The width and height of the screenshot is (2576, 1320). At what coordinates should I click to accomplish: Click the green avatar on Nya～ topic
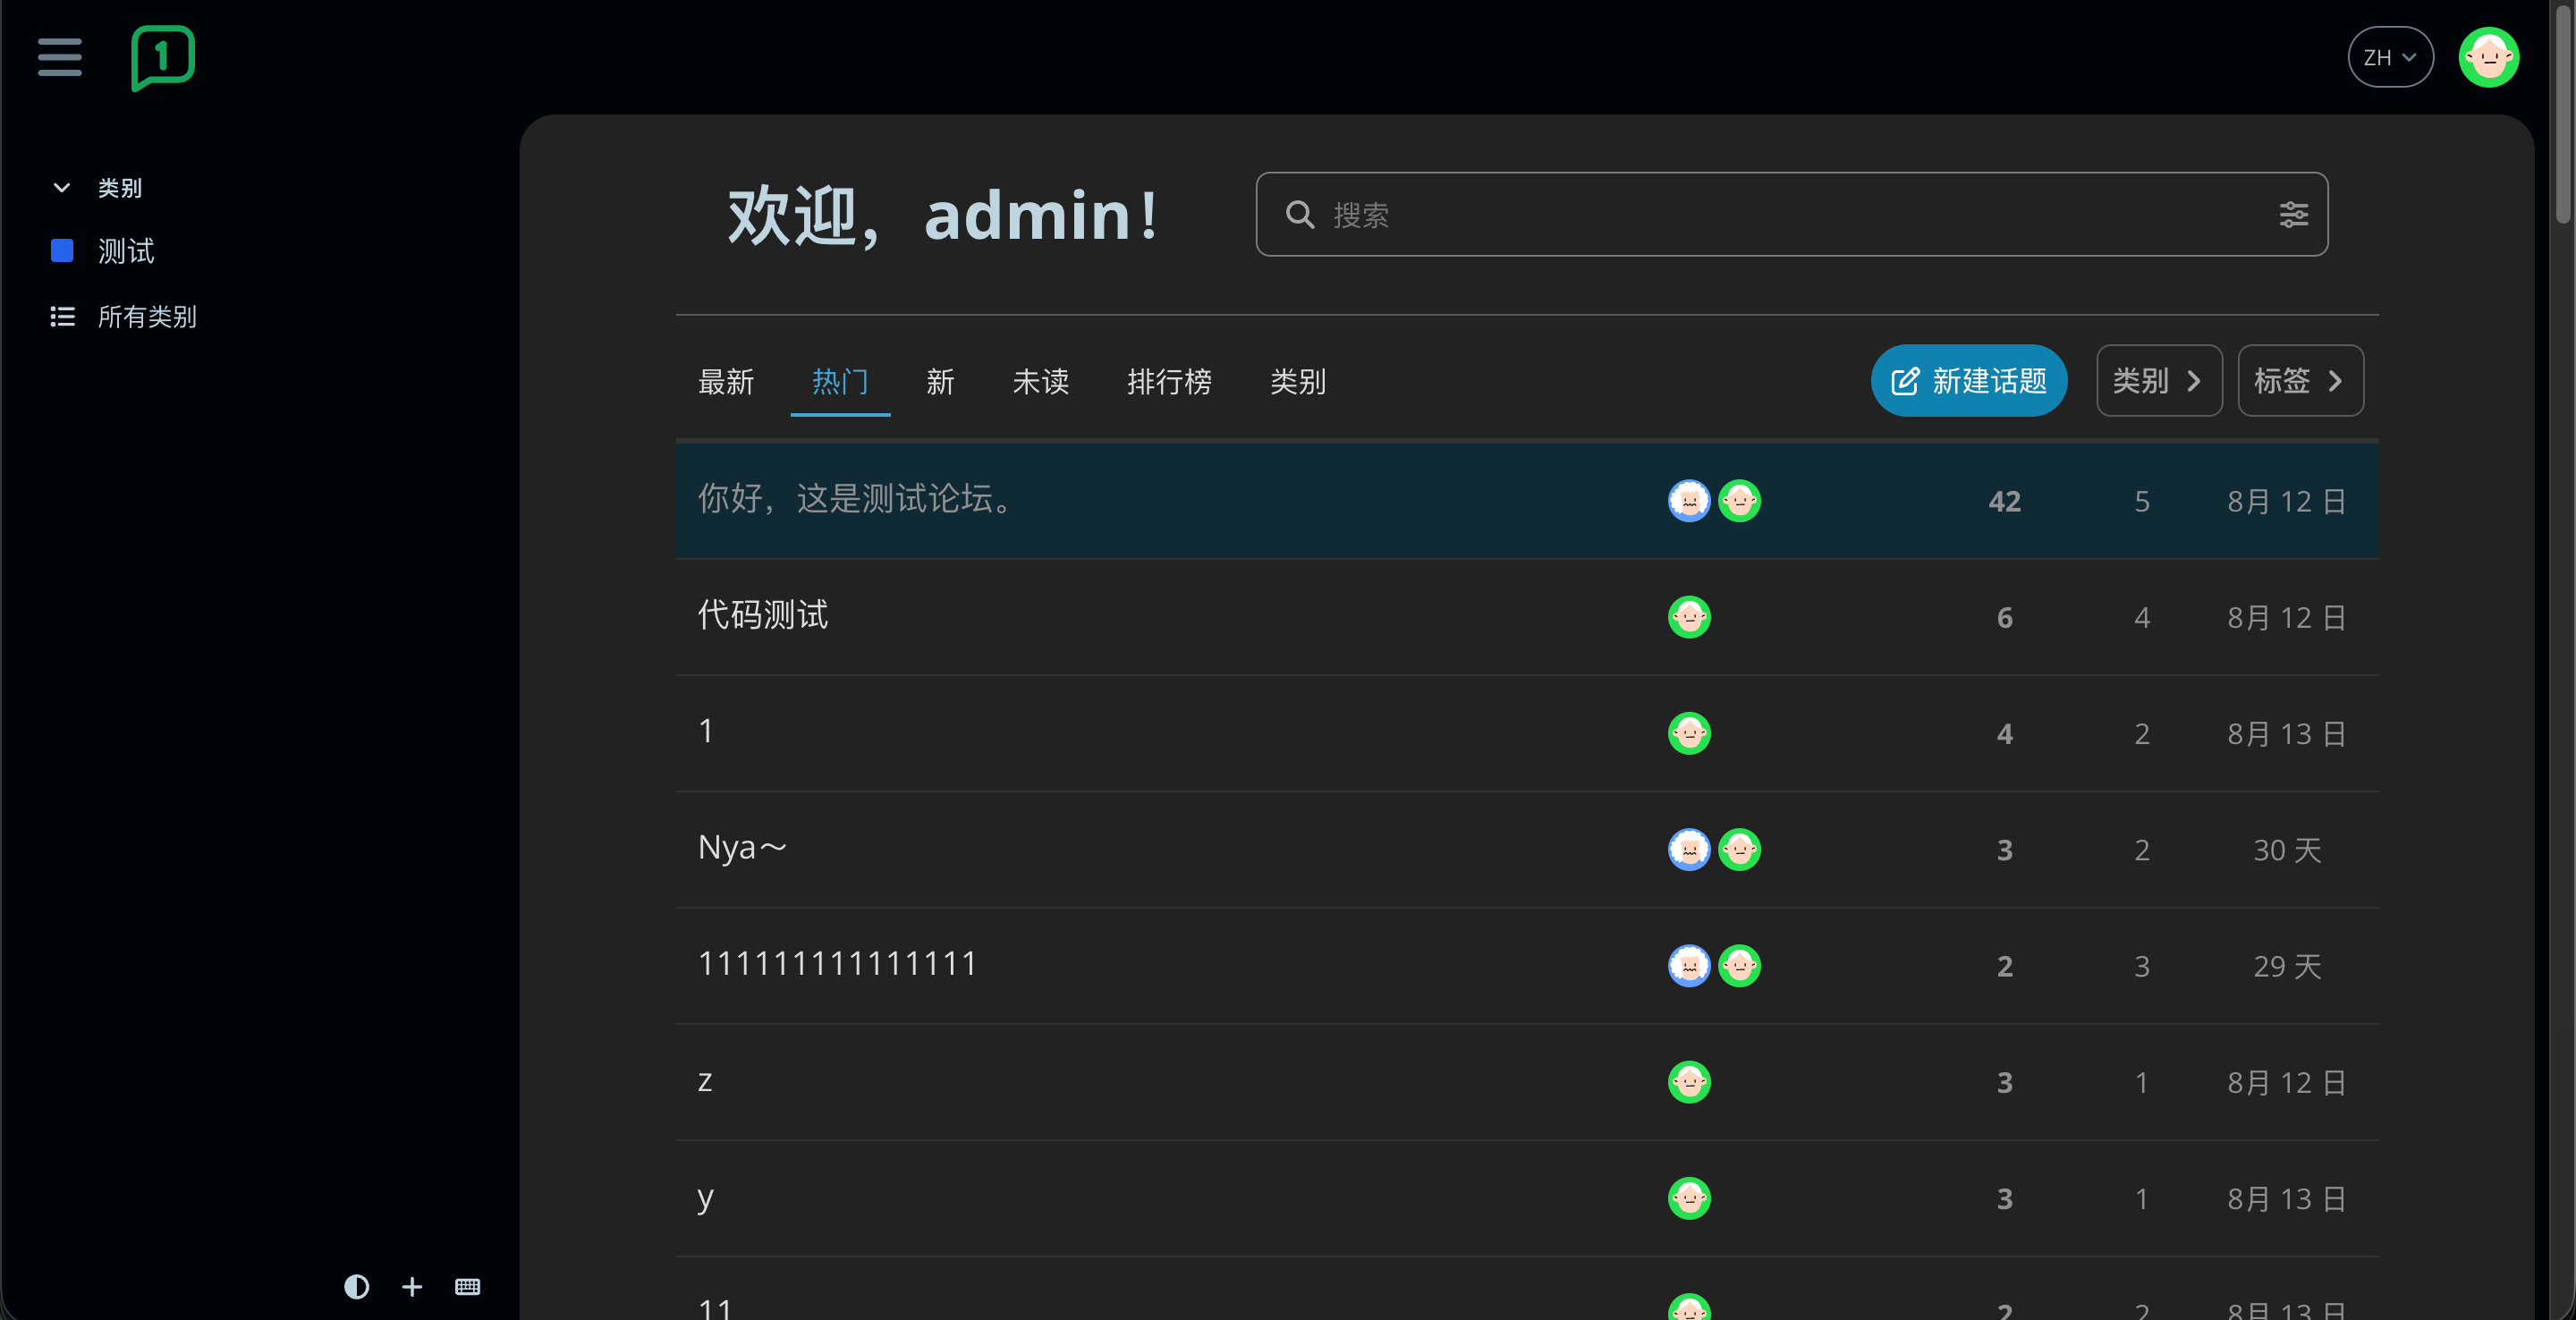(1739, 850)
